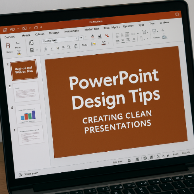194x194 pixels.
Task: Start the slideshow from the quick access icon
Action: 24,28
